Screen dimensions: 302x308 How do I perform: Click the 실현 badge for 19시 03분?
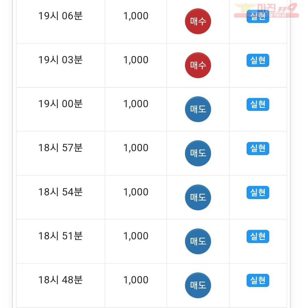[258, 60]
